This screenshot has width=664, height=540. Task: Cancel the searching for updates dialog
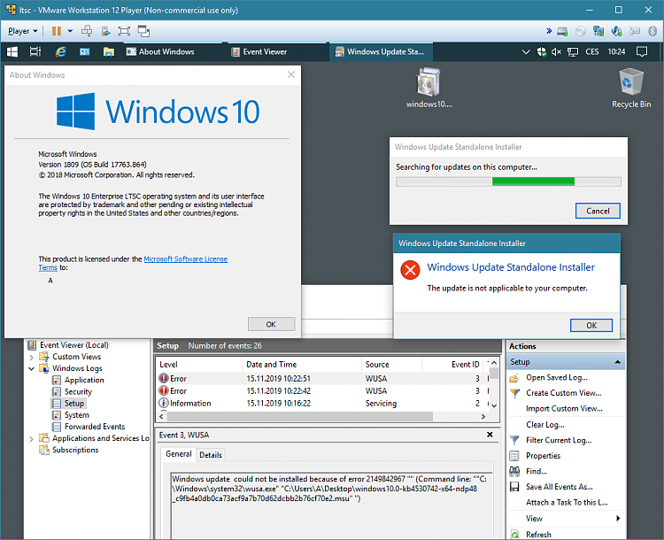[x=598, y=211]
